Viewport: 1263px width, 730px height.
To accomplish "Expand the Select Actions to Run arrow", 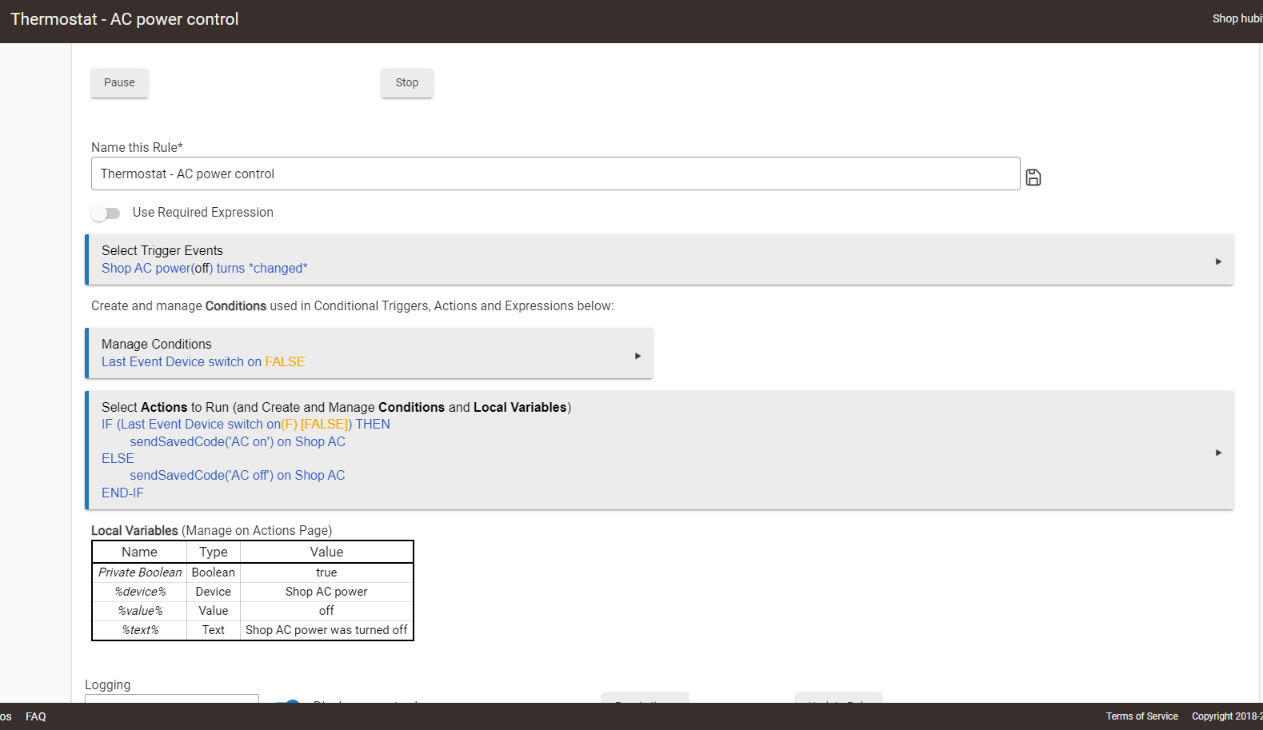I will point(1218,453).
